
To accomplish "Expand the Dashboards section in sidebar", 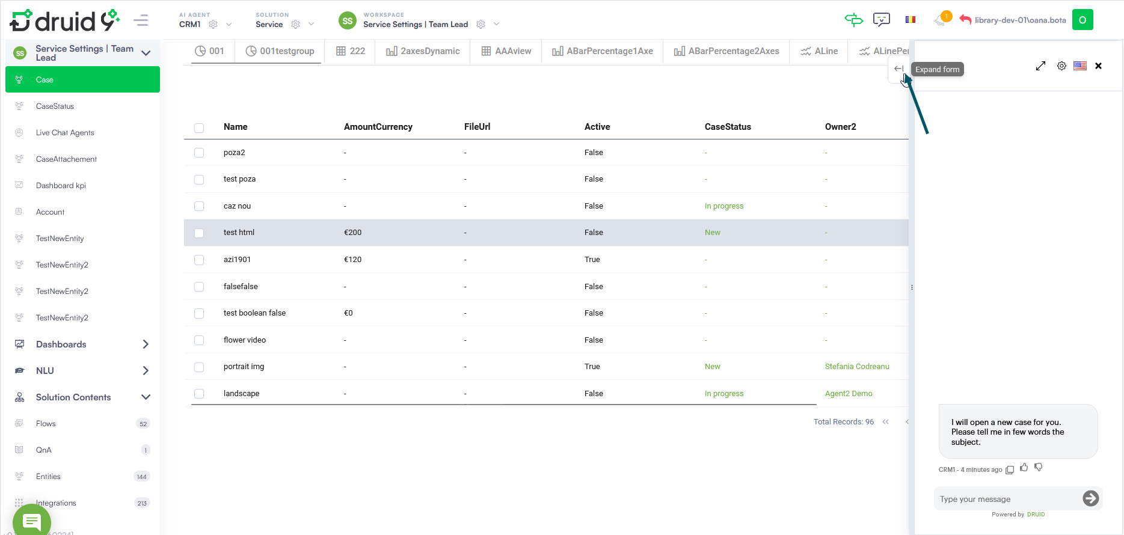I will 146,344.
